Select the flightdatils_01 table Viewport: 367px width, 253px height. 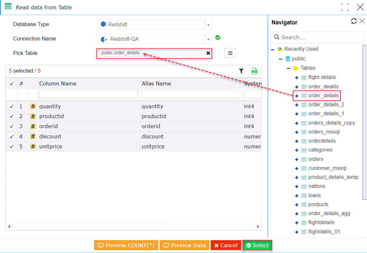[x=324, y=232]
